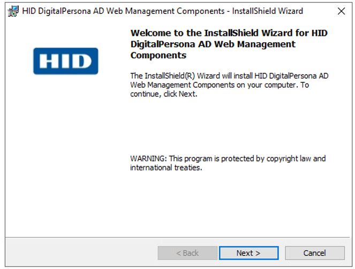This screenshot has height=269, width=355.
Task: Click the Cancel button
Action: click(314, 253)
